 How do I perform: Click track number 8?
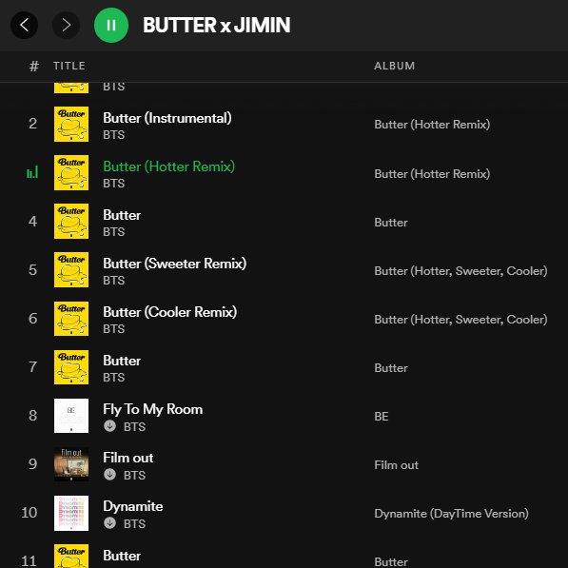coord(33,416)
